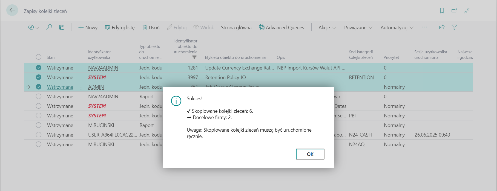The image size is (497, 191).
Task: Click the Priorytet column header
Action: [x=391, y=57]
